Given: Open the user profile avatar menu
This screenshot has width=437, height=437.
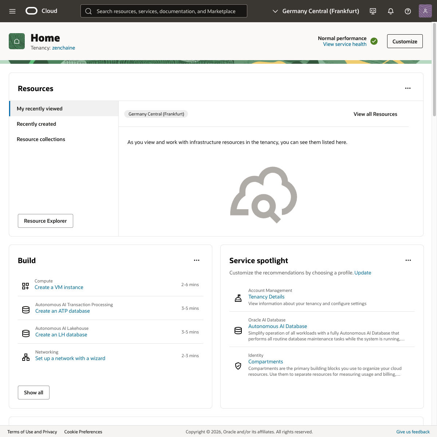Looking at the screenshot, I should pyautogui.click(x=425, y=11).
